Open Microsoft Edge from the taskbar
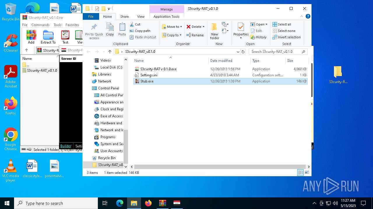The width and height of the screenshot is (373, 209). coord(120,203)
